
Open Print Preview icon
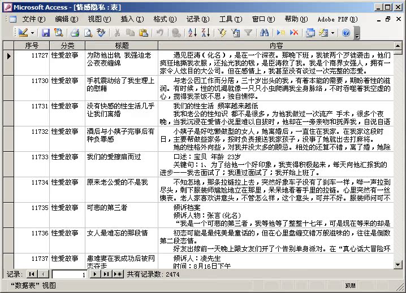[88, 33]
